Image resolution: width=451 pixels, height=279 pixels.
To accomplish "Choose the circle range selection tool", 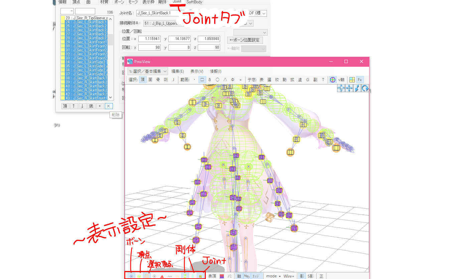I will pos(217,80).
